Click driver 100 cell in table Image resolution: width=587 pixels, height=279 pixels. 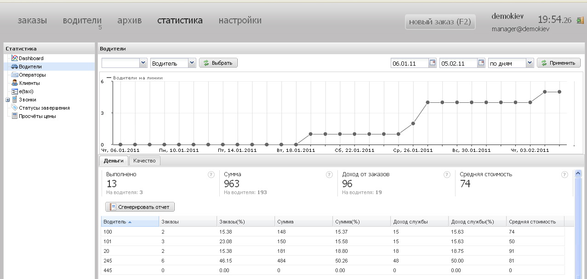130,232
